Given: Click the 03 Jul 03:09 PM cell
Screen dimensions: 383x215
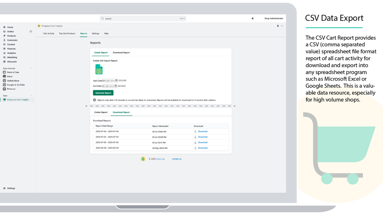Looking at the screenshot, I should click(x=159, y=137).
